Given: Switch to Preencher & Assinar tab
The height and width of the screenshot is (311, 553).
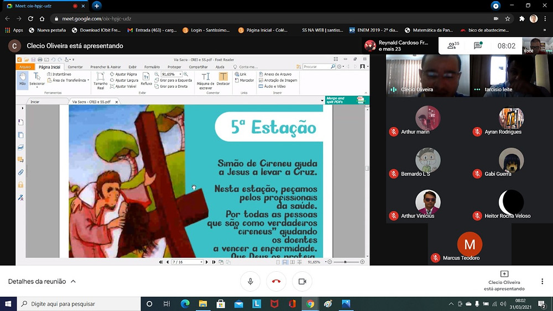Looking at the screenshot, I should tap(106, 67).
